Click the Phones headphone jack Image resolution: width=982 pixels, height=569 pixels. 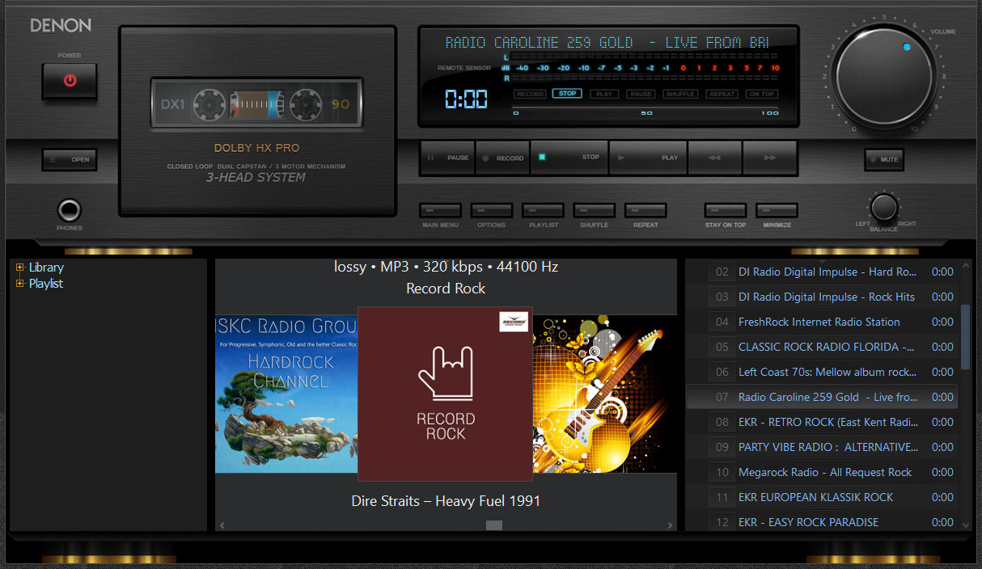tap(70, 211)
